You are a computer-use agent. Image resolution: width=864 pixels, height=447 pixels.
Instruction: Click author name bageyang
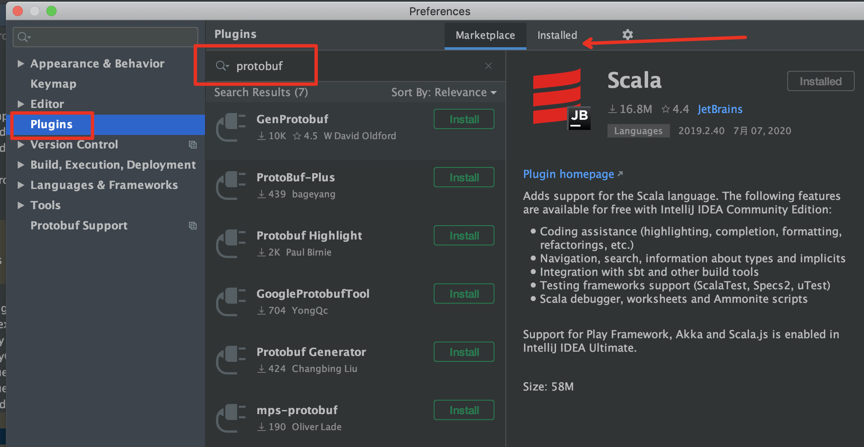[313, 194]
